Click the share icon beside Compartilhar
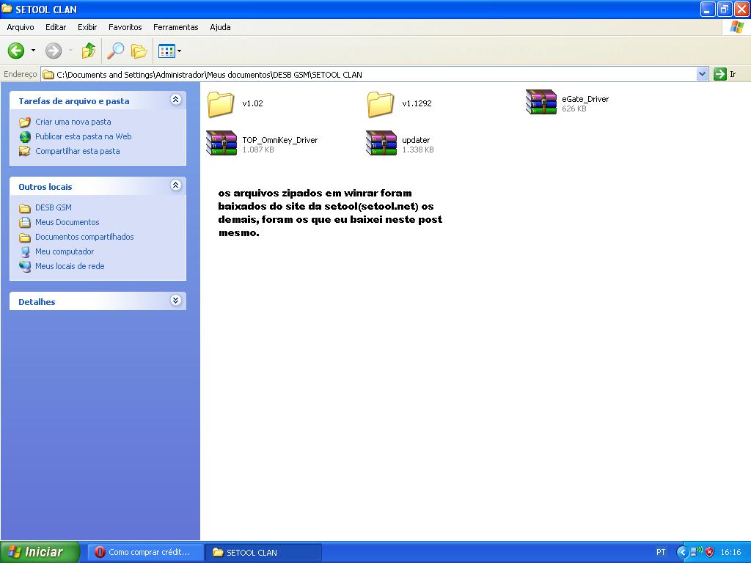751x563 pixels. (25, 151)
